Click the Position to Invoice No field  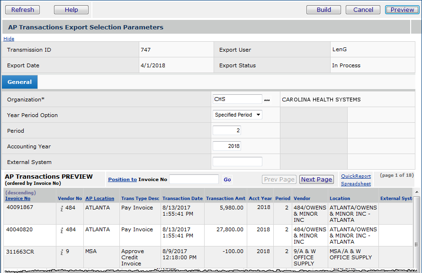(x=194, y=179)
